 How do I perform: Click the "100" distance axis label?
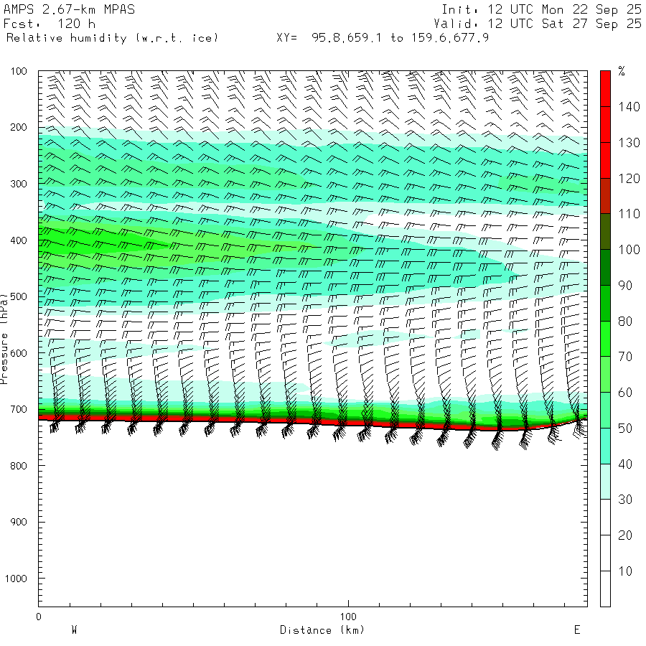point(348,617)
